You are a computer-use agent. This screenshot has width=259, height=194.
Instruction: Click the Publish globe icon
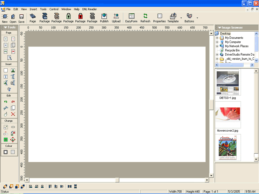click(x=104, y=16)
